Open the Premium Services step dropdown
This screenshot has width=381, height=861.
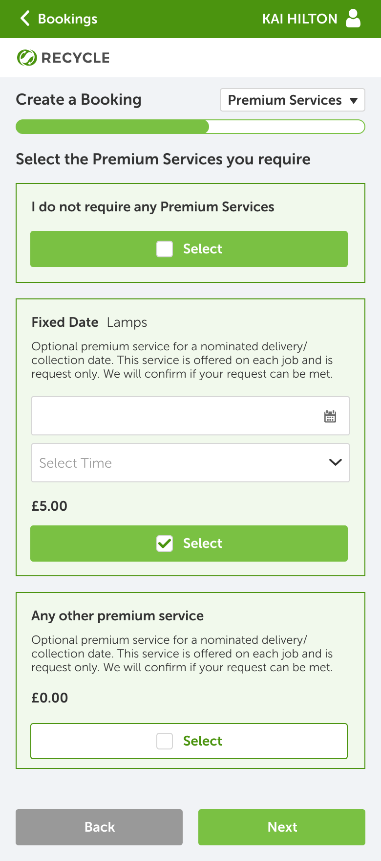[x=293, y=100]
